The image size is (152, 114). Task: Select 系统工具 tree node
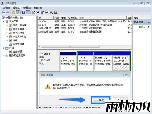(x=14, y=22)
